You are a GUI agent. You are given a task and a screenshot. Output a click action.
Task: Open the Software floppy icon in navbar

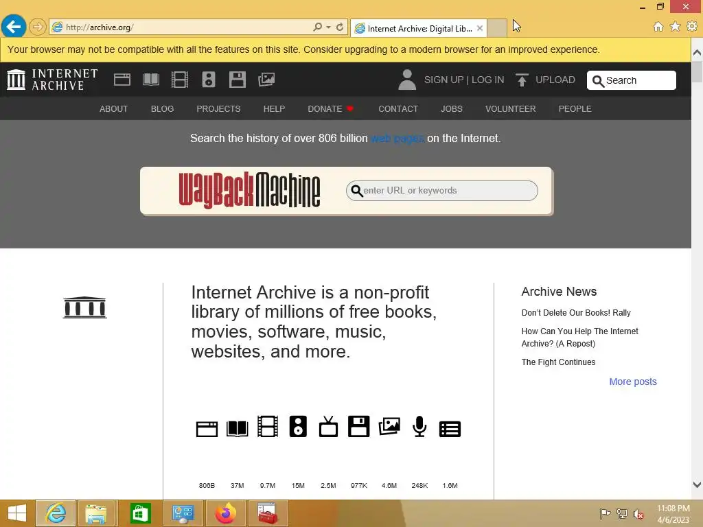pyautogui.click(x=237, y=80)
